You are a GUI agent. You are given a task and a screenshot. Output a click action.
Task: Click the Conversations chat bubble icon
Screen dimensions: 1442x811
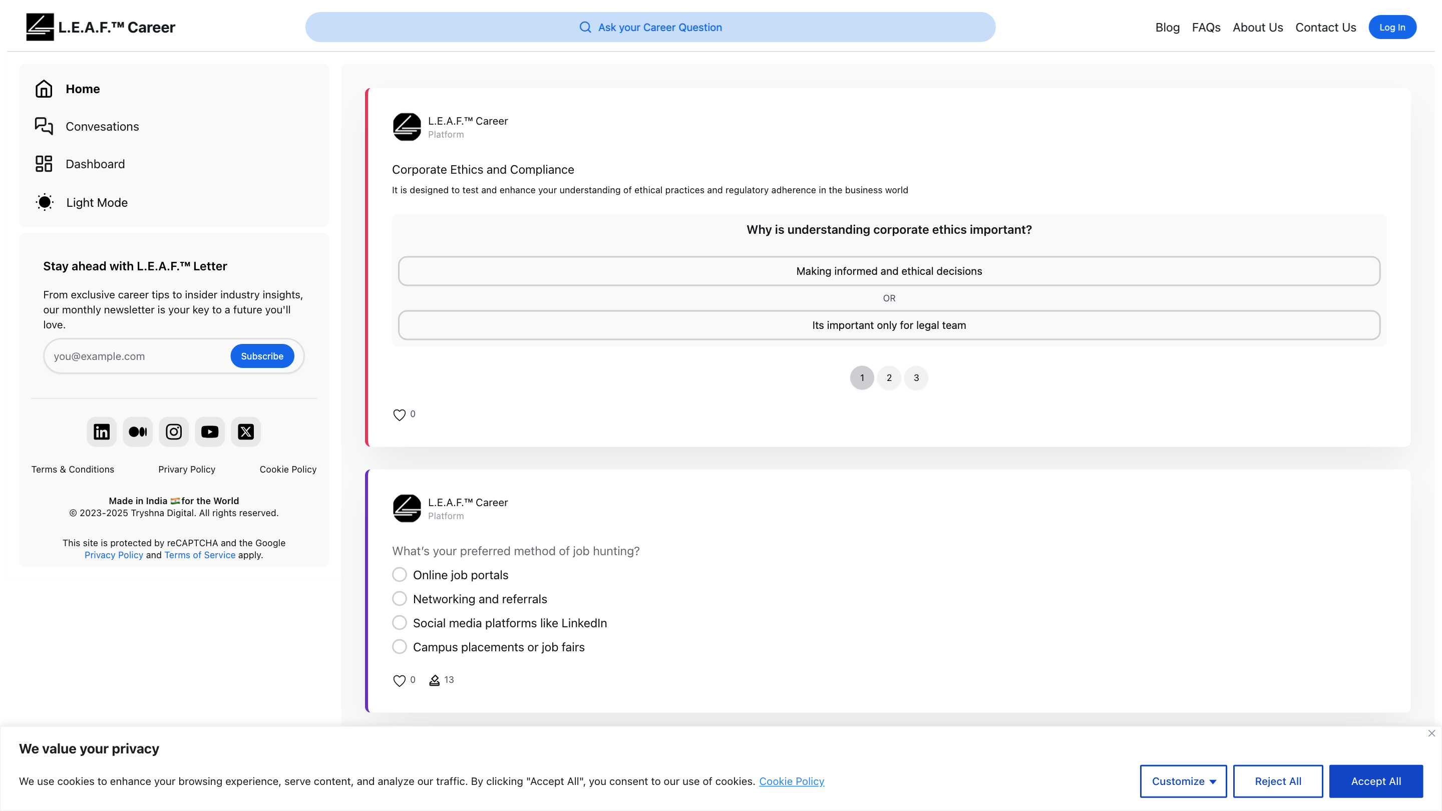pos(44,126)
